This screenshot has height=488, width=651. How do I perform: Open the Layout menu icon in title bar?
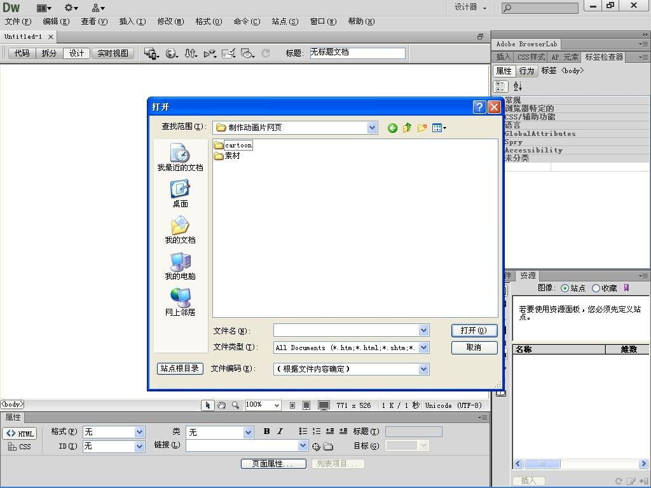[x=44, y=8]
